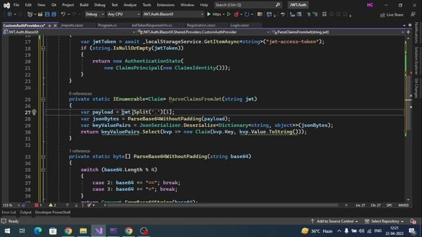Viewport: 422px width, 237px height.
Task: Click the red Hot Reload flame icon
Action: pos(236,14)
